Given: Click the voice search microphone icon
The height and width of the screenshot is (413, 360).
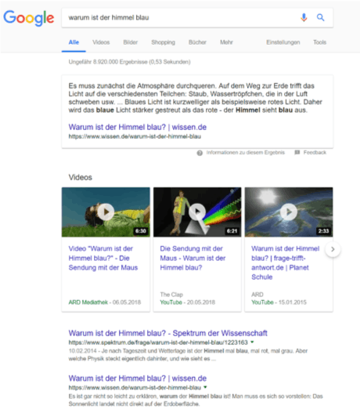Looking at the screenshot, I should pos(304,18).
